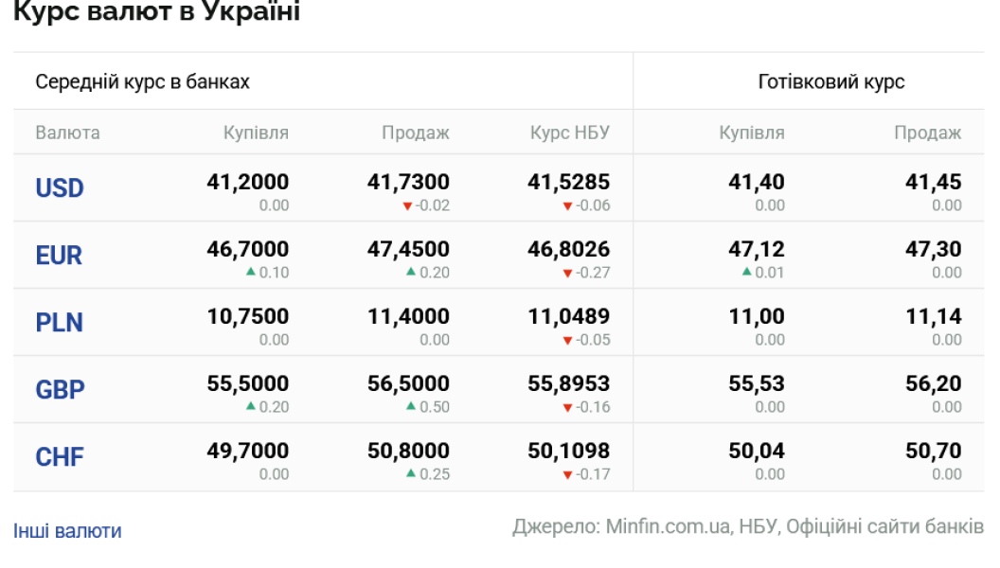Click the CHF currency link
Image resolution: width=1000 pixels, height=568 pixels.
pos(60,457)
